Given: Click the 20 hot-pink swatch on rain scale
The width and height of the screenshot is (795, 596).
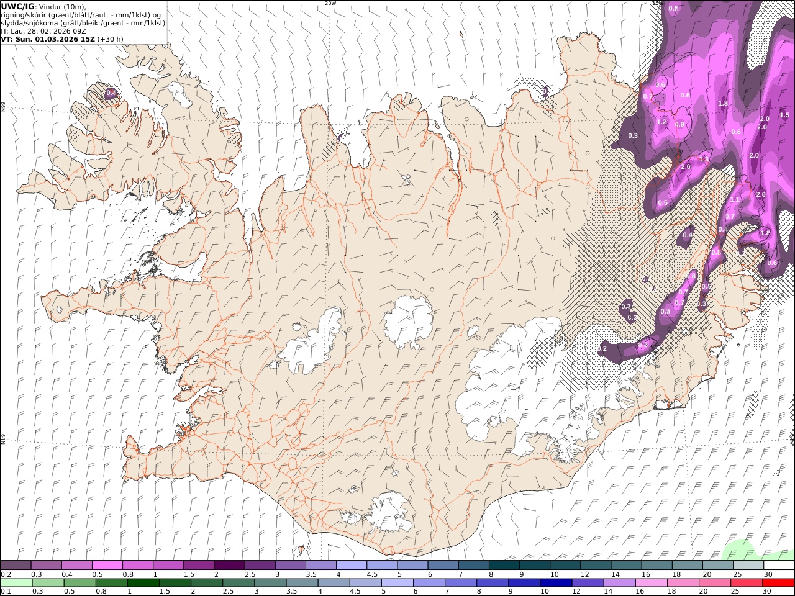Looking at the screenshot, I should (715, 582).
